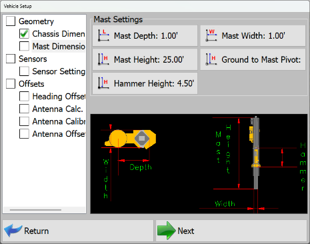
Task: Toggle the Offsets checkbox
Action: coord(11,84)
